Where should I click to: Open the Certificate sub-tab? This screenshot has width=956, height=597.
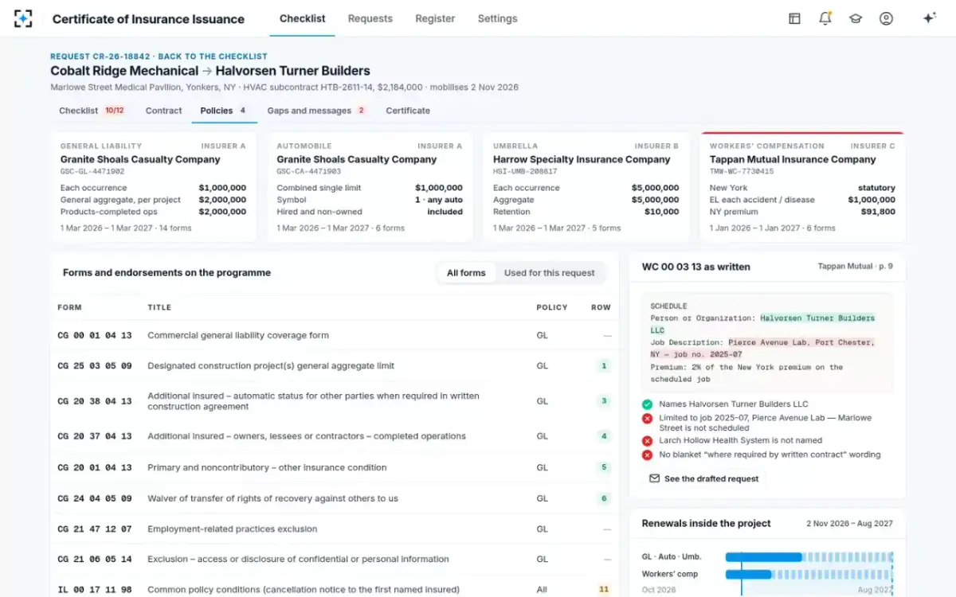coord(408,111)
